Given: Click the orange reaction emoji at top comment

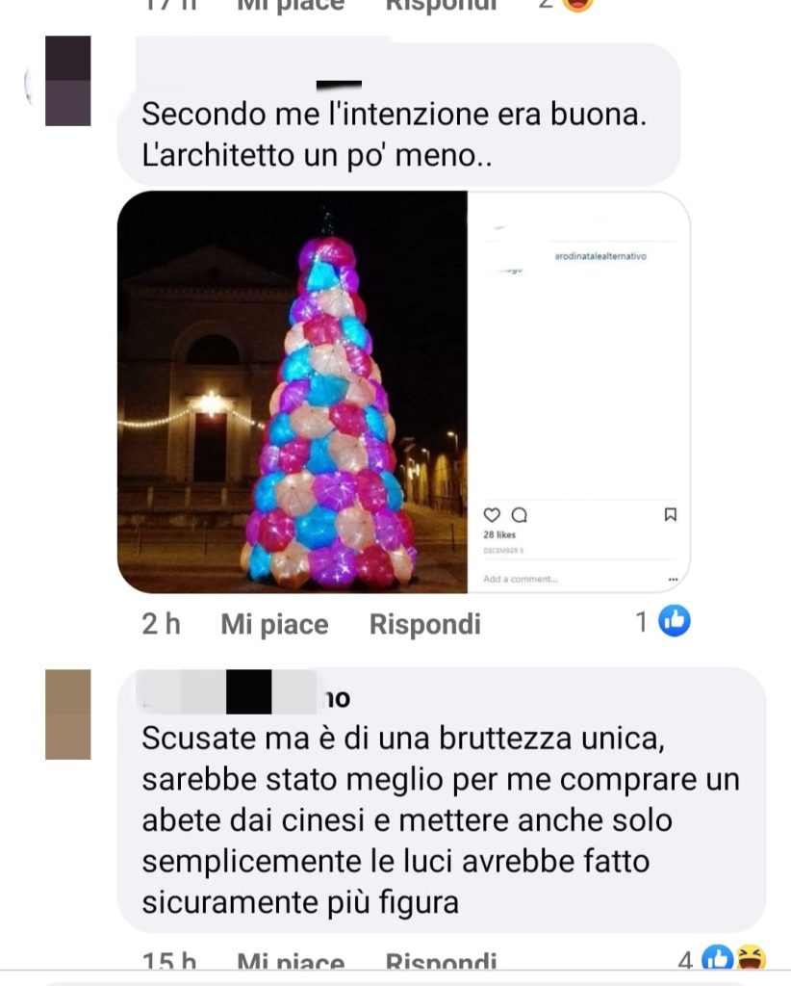Looking at the screenshot, I should tap(576, 4).
